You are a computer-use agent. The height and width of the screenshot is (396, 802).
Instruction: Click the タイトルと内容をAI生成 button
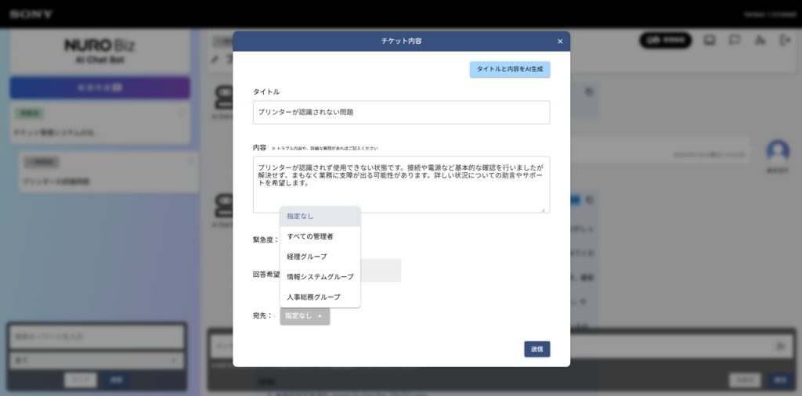510,70
